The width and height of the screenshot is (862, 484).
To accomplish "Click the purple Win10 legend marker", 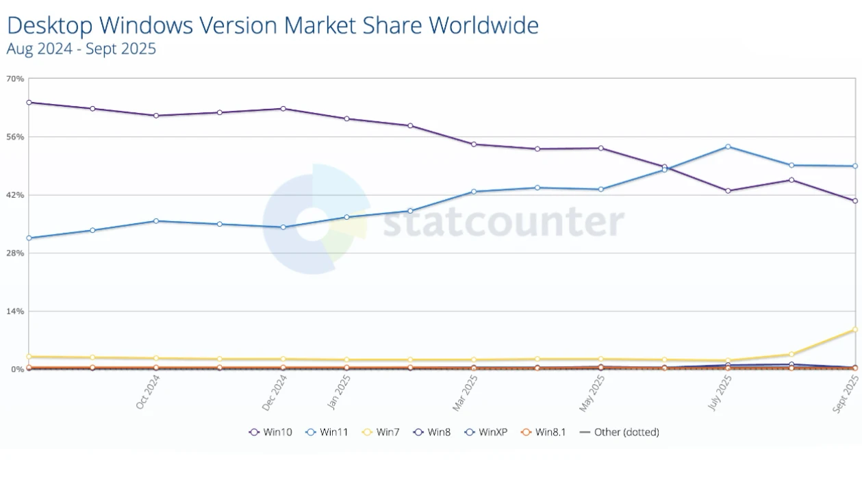I will [x=254, y=432].
